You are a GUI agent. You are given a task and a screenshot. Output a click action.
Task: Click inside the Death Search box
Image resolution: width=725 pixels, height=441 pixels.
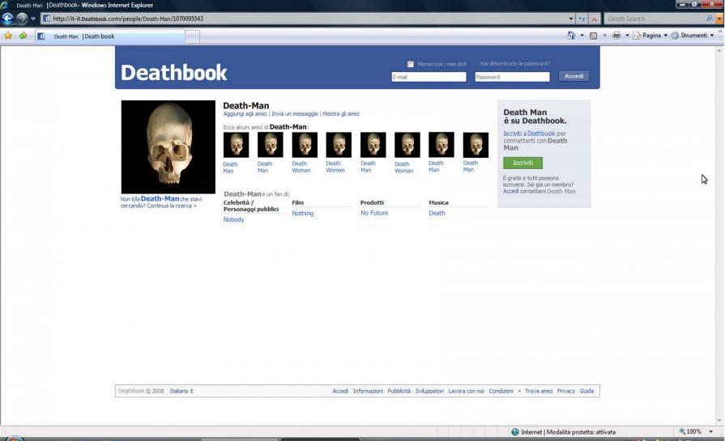655,19
